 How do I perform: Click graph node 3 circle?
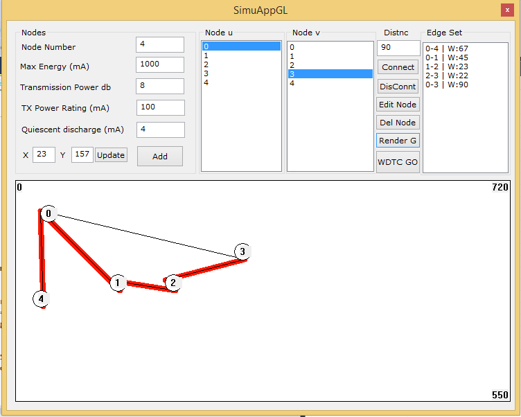242,251
